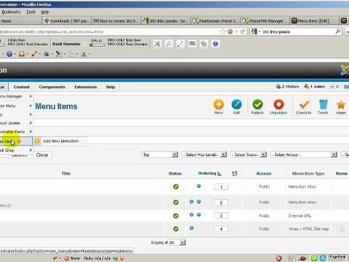Click the 1 Admin status indicator
The image size is (349, 262).
tap(315, 87)
